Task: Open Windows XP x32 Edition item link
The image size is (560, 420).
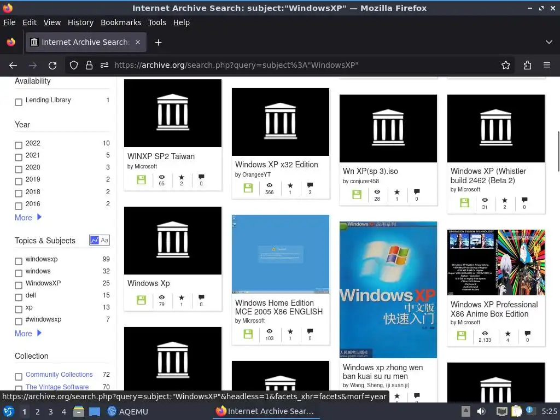Action: click(276, 165)
